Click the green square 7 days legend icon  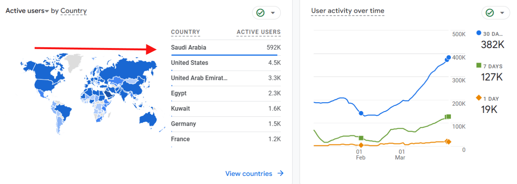479,65
